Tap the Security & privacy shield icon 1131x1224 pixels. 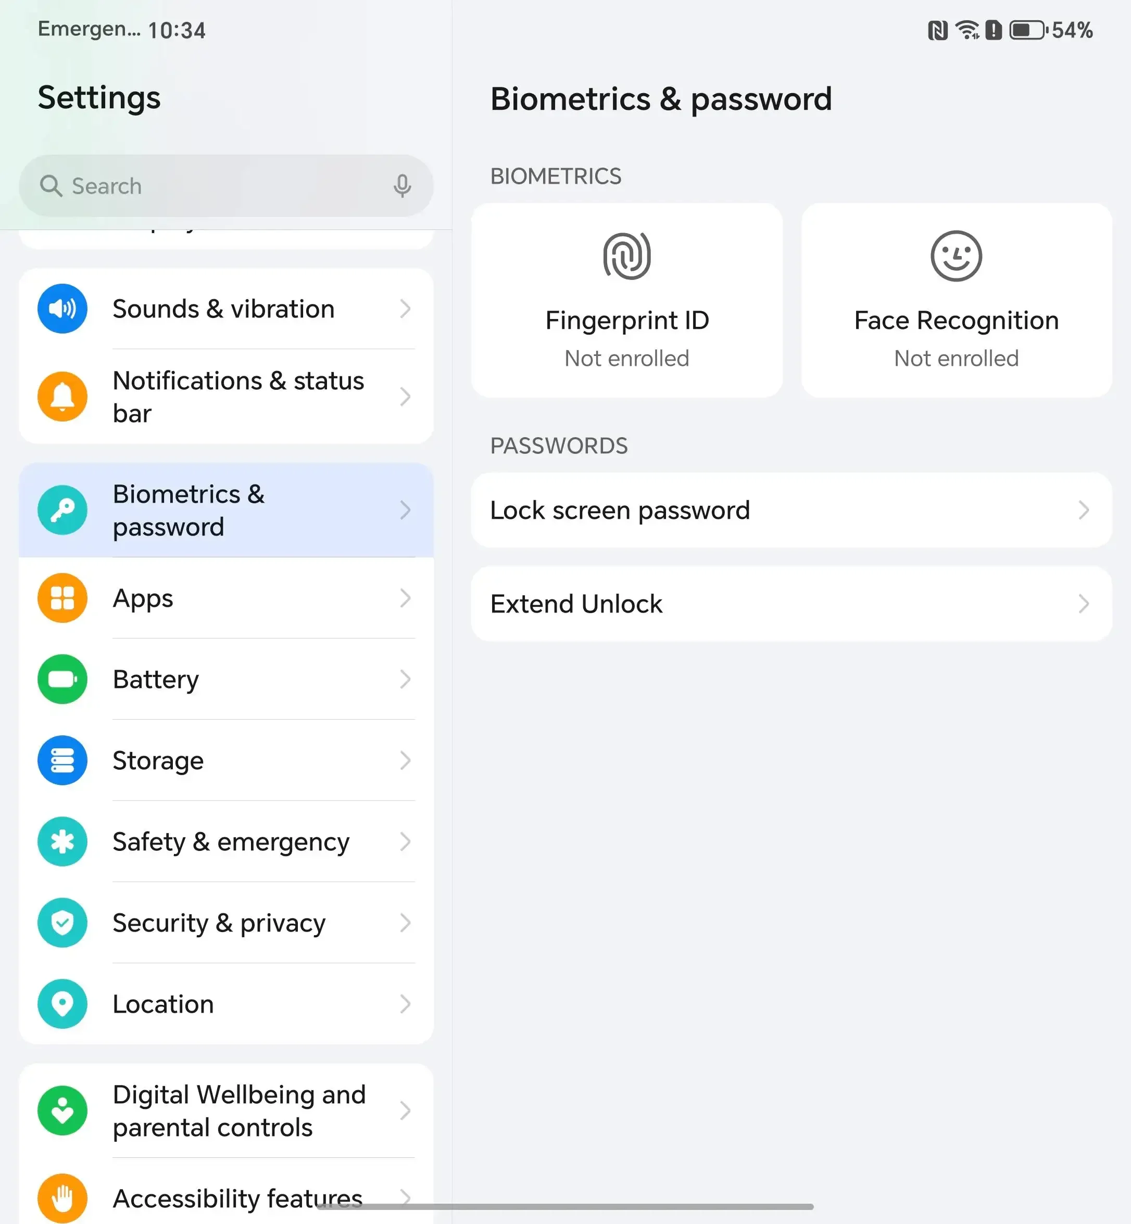(x=62, y=923)
